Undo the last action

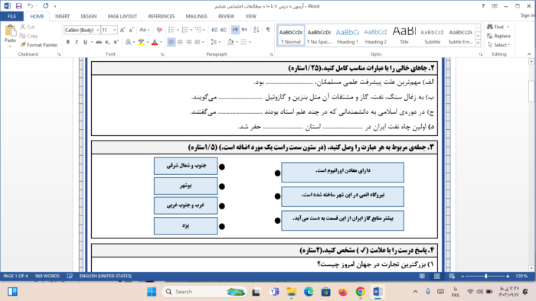(x=30, y=6)
